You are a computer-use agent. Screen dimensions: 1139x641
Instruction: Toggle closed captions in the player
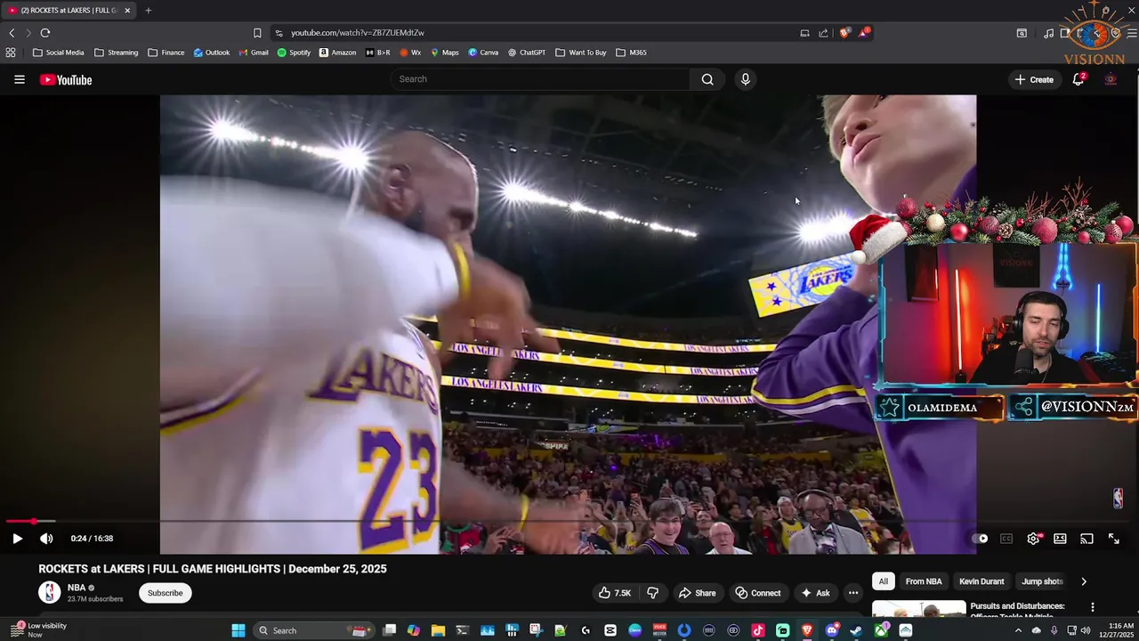[1006, 539]
